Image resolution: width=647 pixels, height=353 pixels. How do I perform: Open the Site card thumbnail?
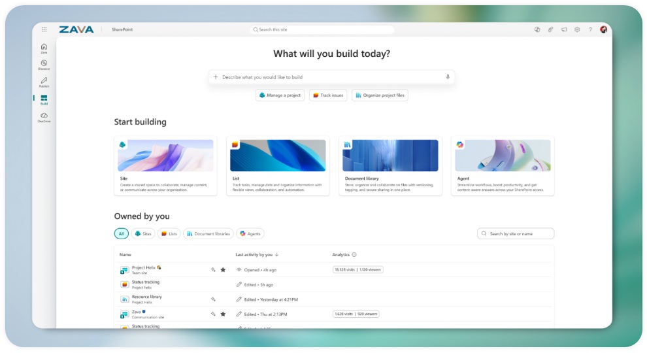pyautogui.click(x=165, y=155)
